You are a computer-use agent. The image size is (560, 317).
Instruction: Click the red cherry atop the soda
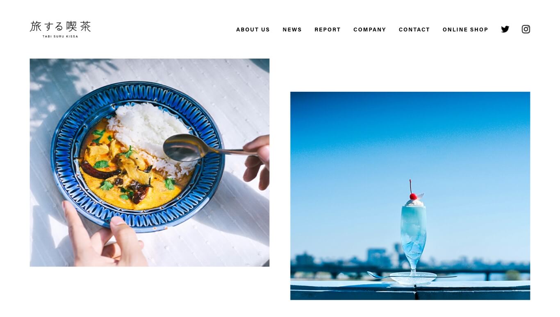(413, 196)
